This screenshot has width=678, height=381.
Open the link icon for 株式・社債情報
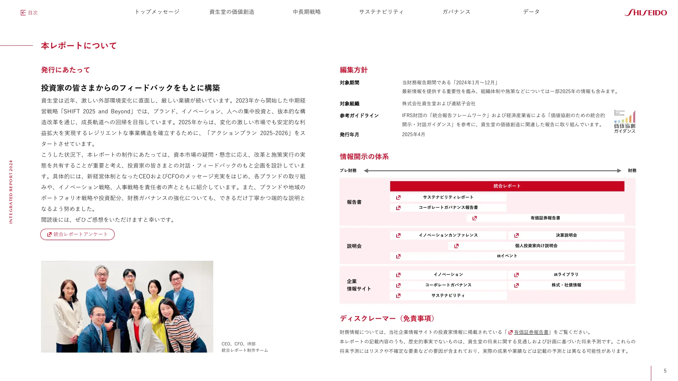[516, 285]
